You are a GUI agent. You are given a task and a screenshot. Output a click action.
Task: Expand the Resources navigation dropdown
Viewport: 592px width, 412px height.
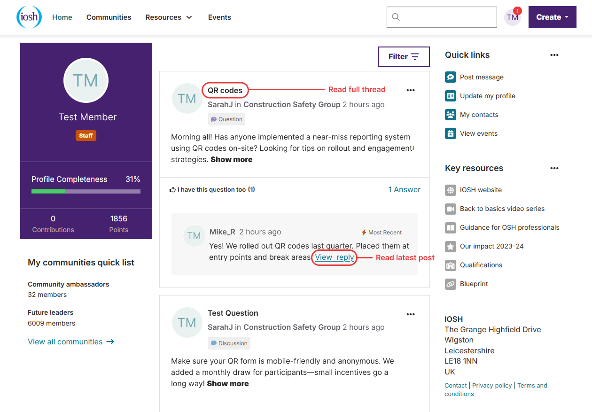point(168,17)
